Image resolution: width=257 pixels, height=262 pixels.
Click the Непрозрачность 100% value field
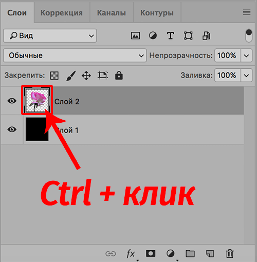coord(228,55)
